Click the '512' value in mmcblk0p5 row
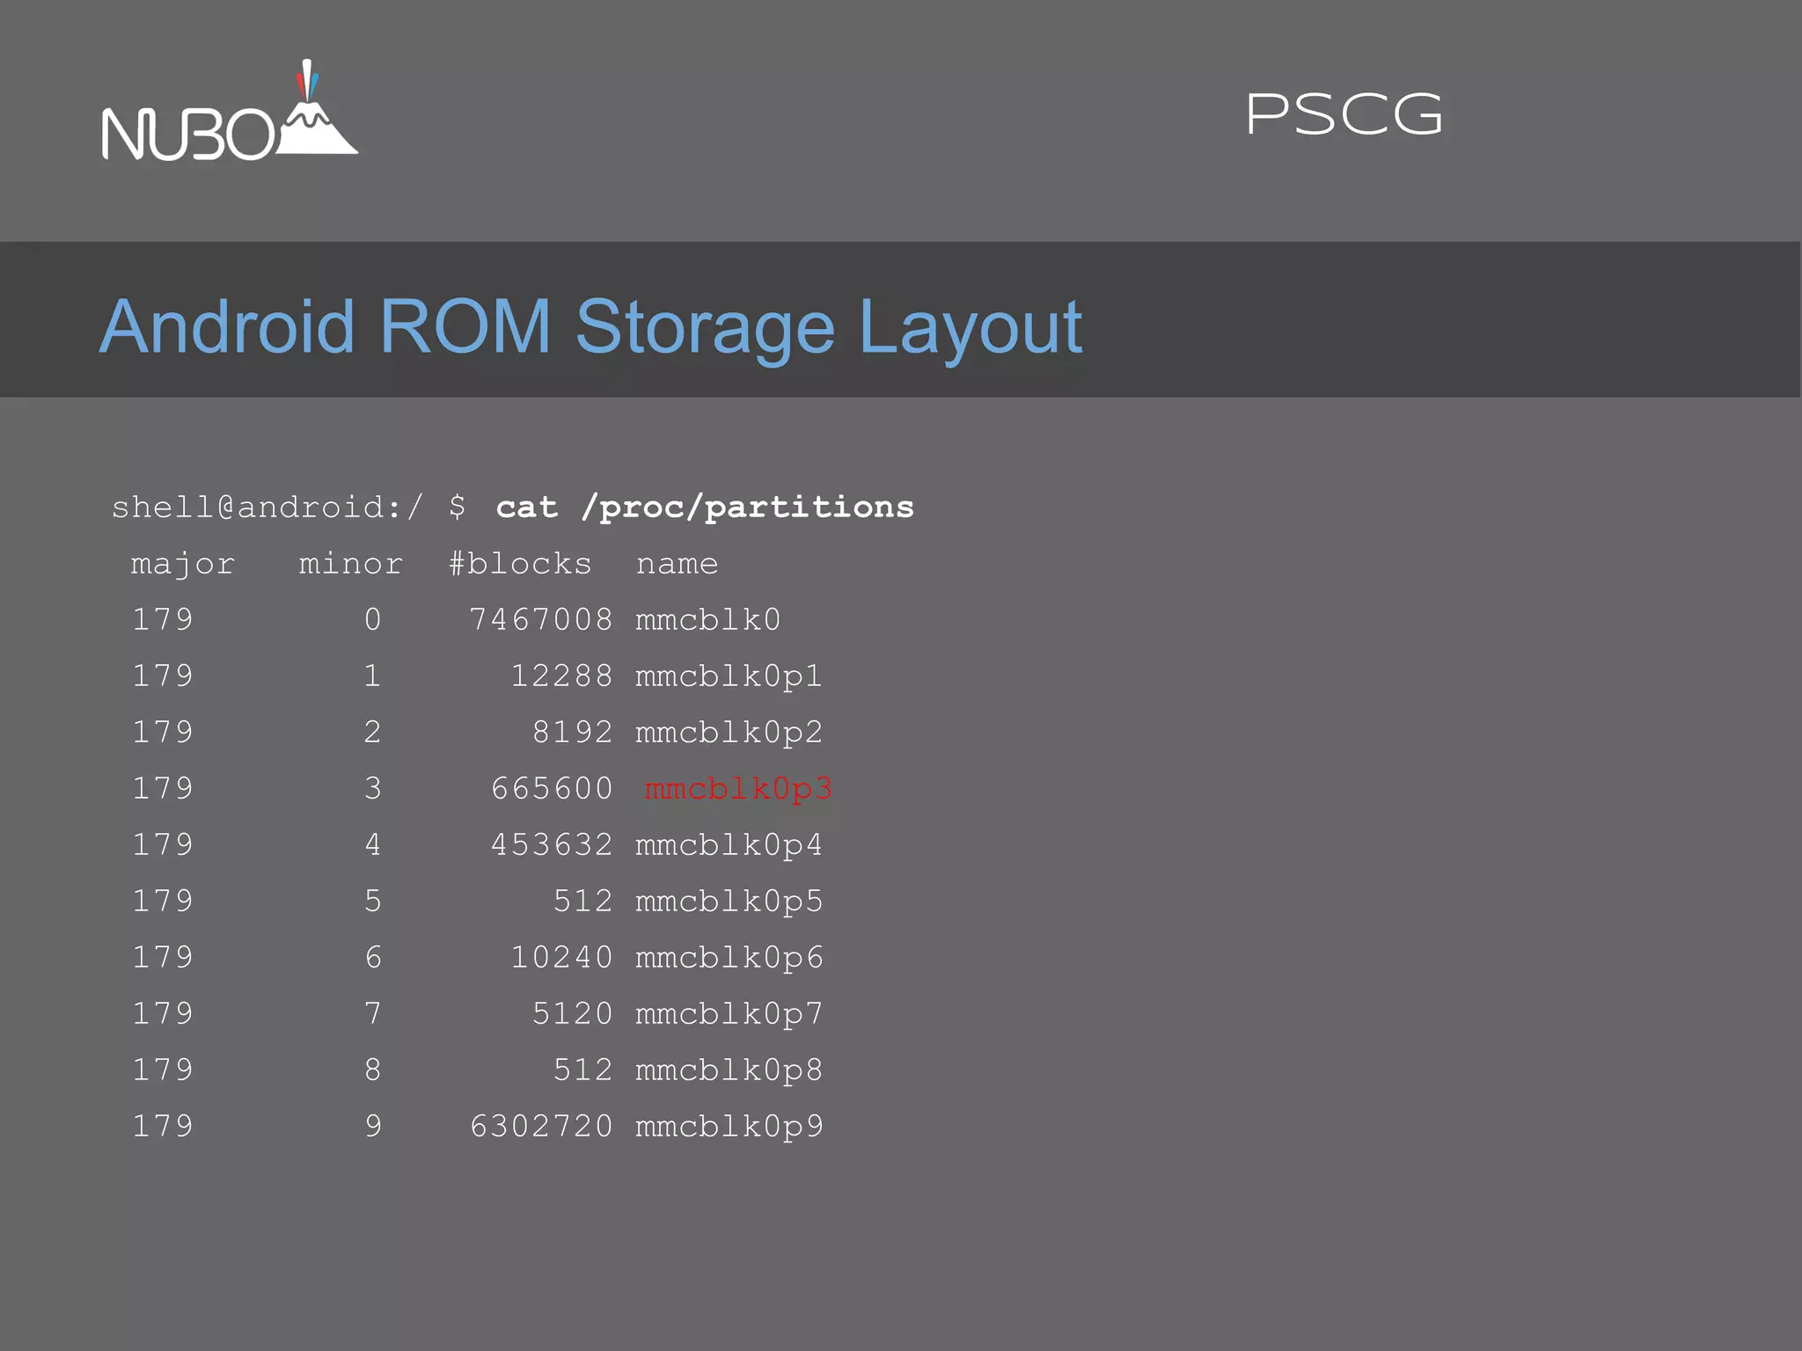The image size is (1802, 1351). tap(583, 901)
